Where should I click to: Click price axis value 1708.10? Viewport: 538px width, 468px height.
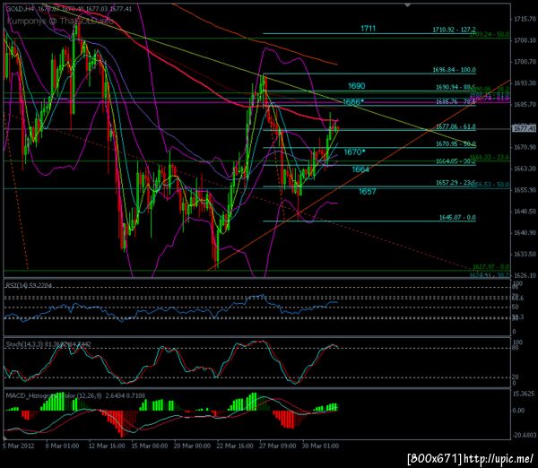point(525,40)
